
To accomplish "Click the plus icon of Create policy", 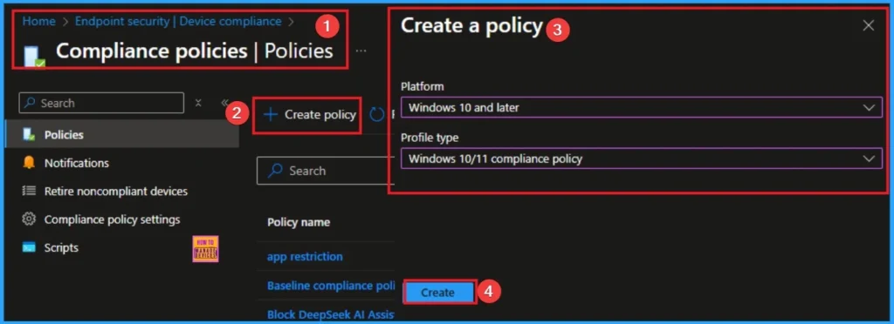I will coord(271,115).
